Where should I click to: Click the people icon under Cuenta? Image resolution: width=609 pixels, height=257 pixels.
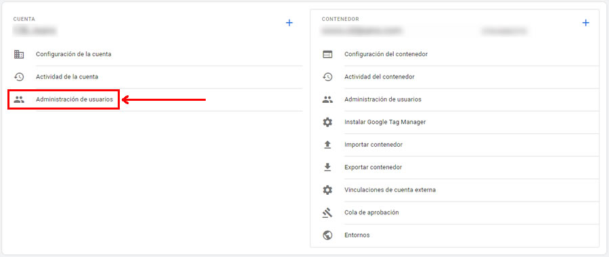tap(19, 99)
